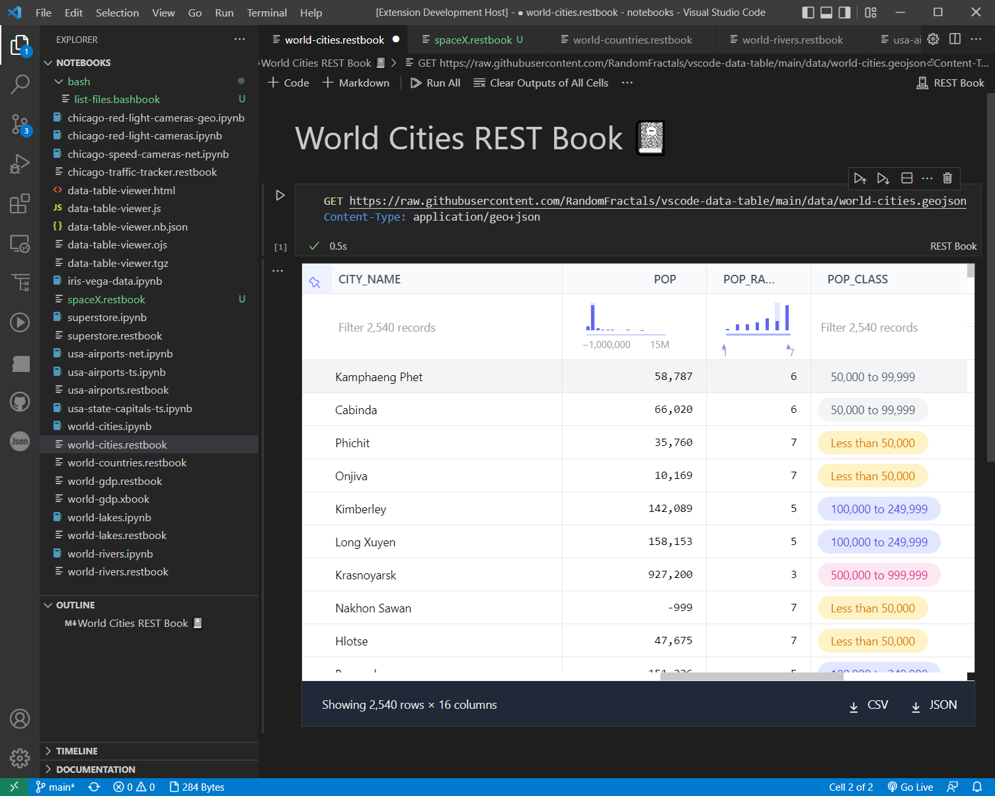Viewport: 995px width, 796px height.
Task: Execute cell and below icon
Action: point(883,178)
